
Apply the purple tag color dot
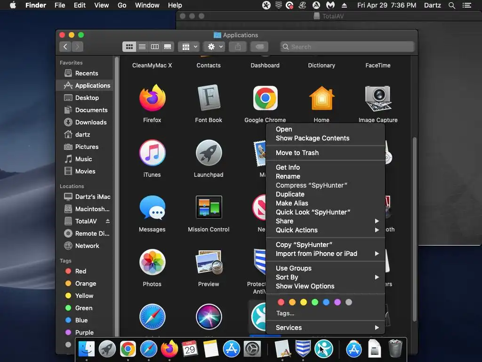(x=337, y=302)
